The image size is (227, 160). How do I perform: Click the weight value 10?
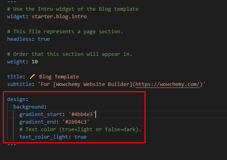(x=35, y=61)
